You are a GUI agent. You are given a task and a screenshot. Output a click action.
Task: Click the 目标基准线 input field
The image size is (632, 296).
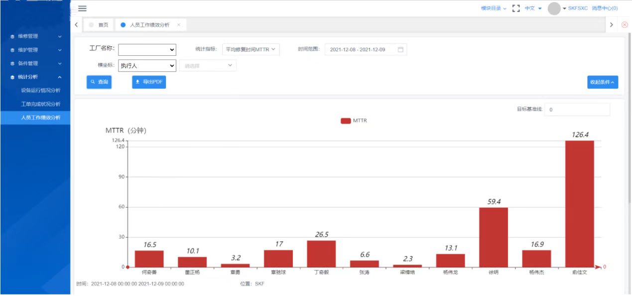[x=577, y=110]
